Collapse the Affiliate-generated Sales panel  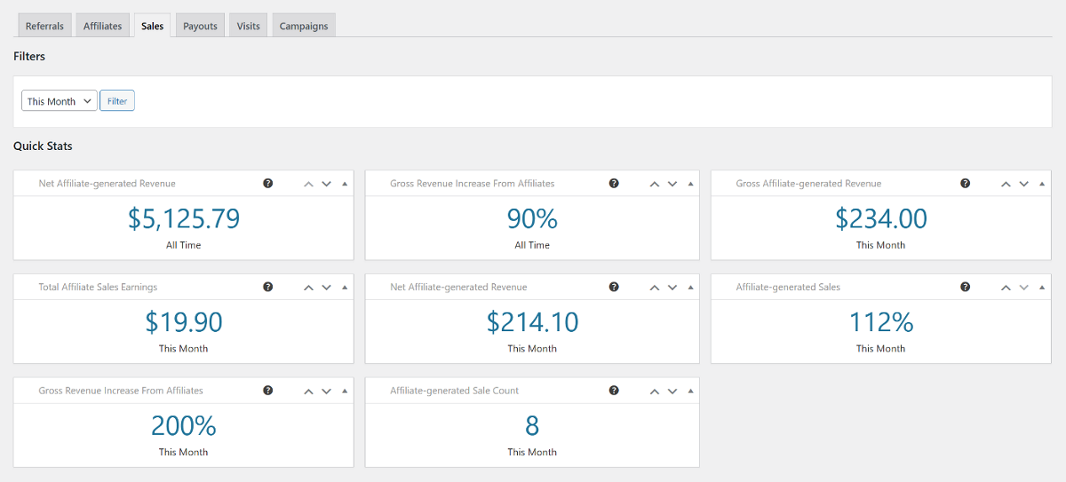tap(1041, 288)
